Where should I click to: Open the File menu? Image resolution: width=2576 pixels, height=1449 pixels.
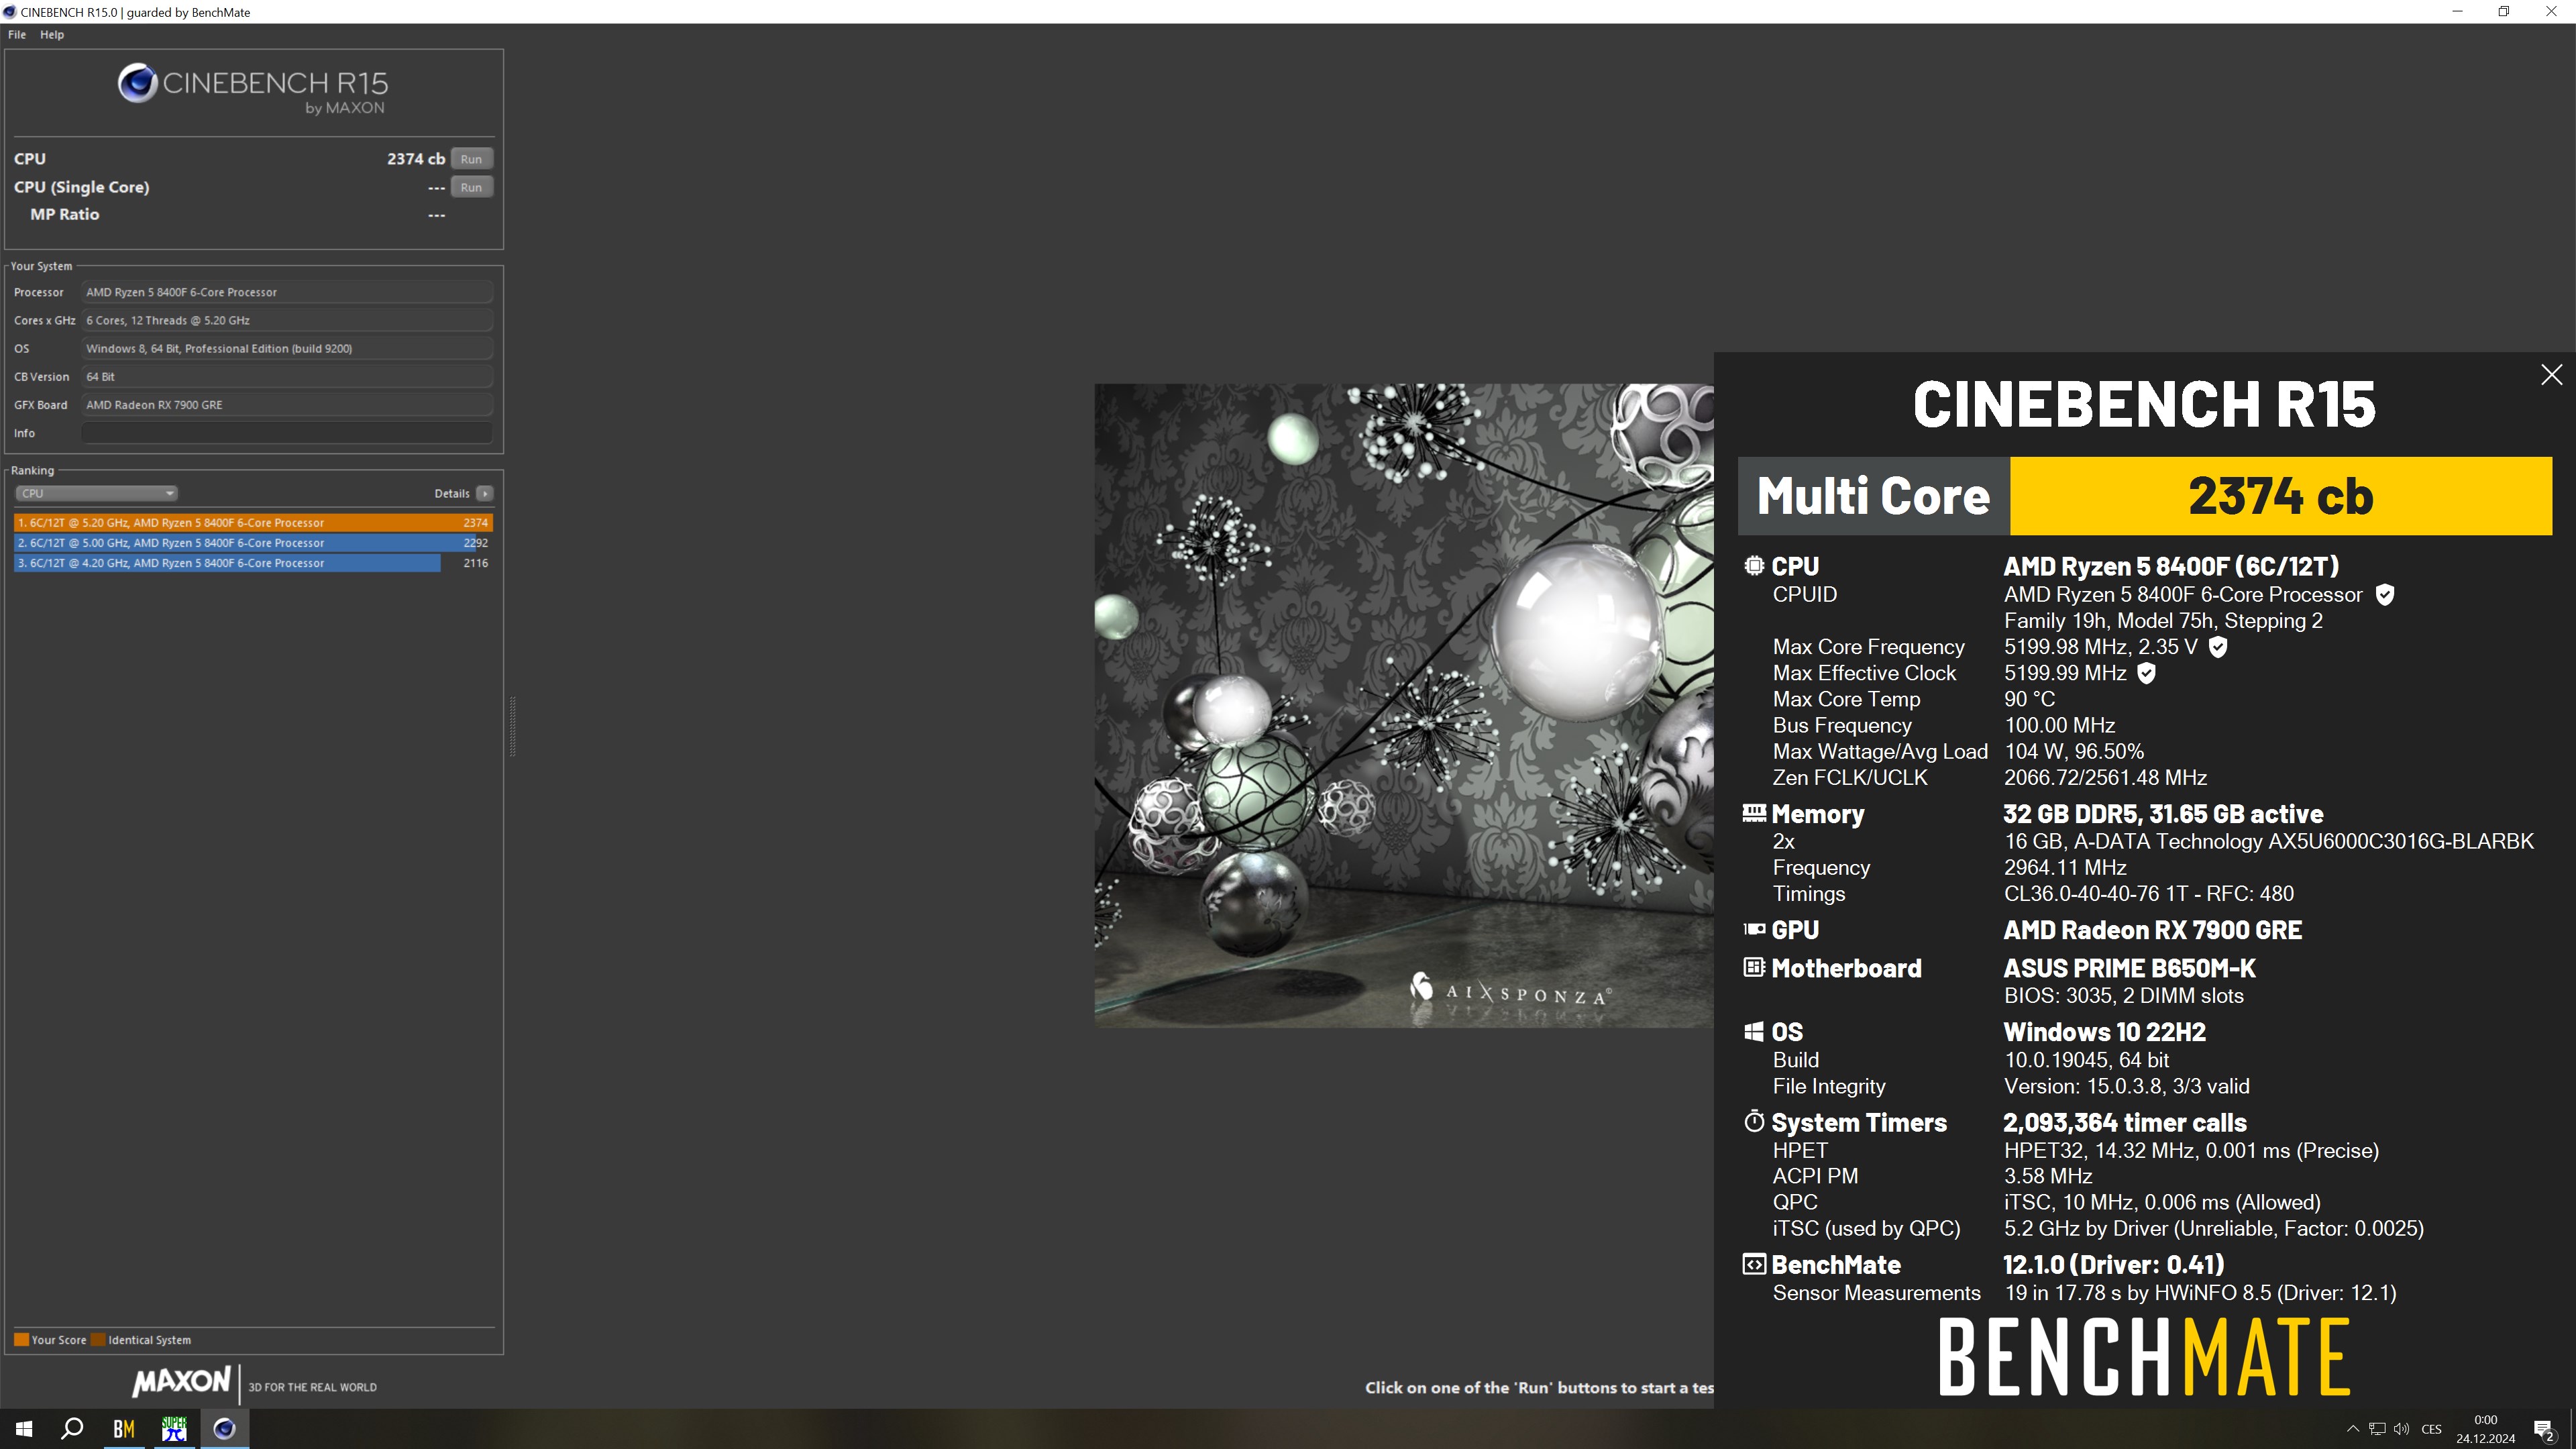[17, 34]
